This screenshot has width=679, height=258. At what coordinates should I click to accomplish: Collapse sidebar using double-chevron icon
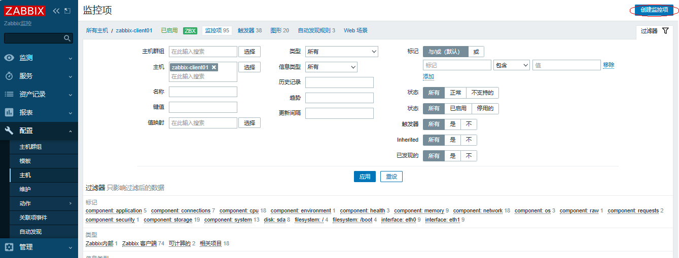(56, 11)
